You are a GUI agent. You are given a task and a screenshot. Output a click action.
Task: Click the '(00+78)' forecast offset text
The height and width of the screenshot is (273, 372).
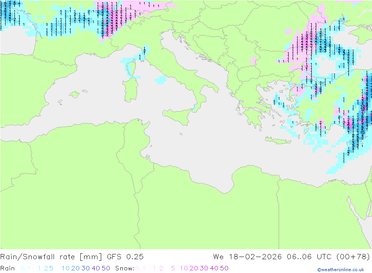click(353, 257)
